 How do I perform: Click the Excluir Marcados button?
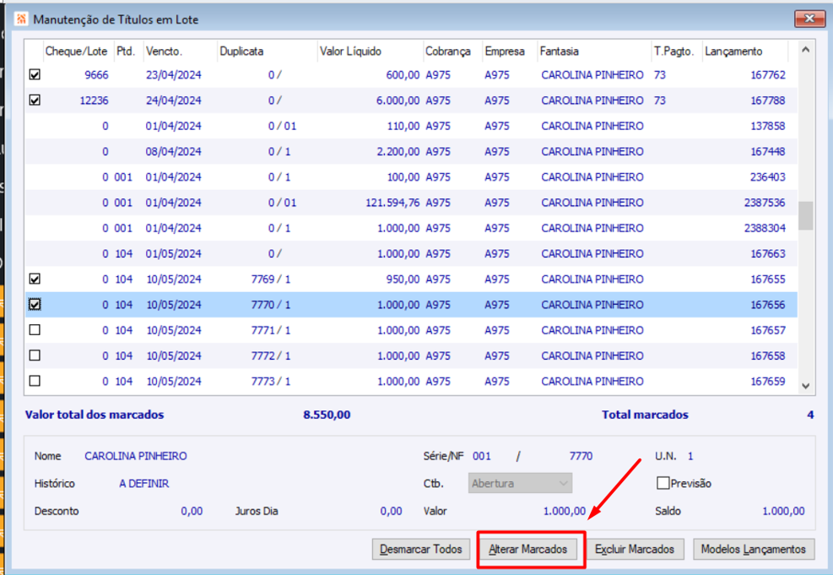[635, 549]
